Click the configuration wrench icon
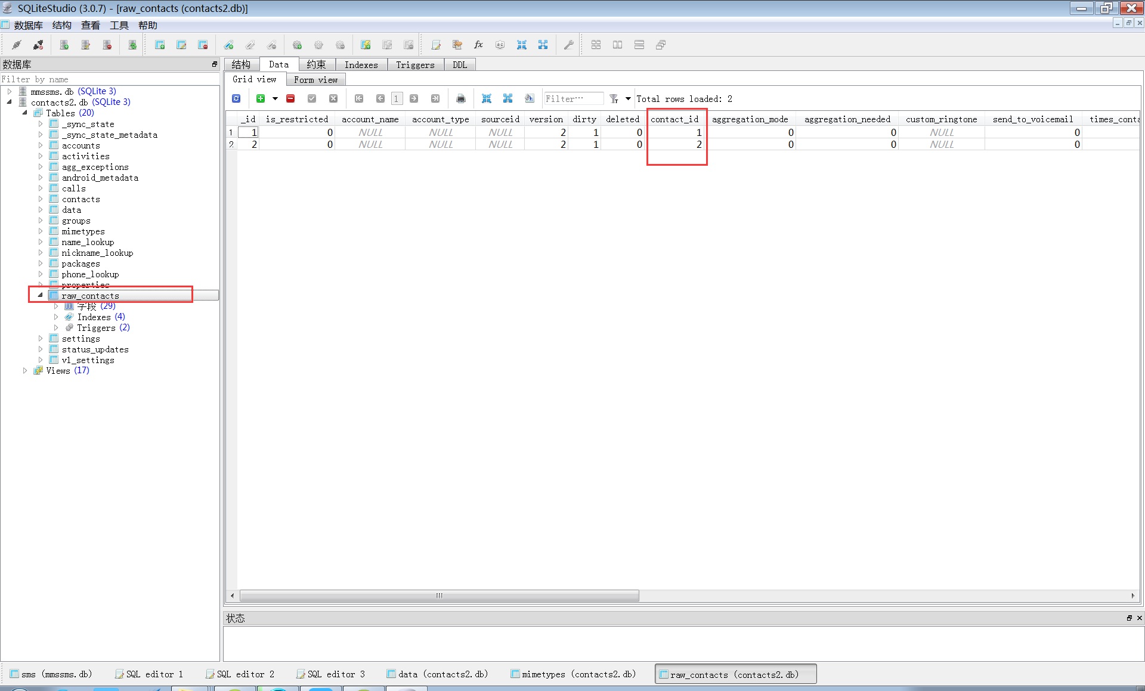1145x691 pixels. 568,45
